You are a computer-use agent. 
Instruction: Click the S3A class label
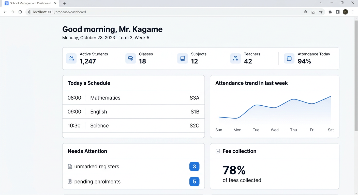(195, 98)
